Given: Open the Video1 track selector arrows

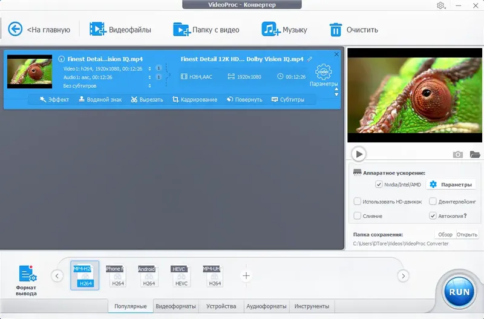Looking at the screenshot, I should pos(149,68).
